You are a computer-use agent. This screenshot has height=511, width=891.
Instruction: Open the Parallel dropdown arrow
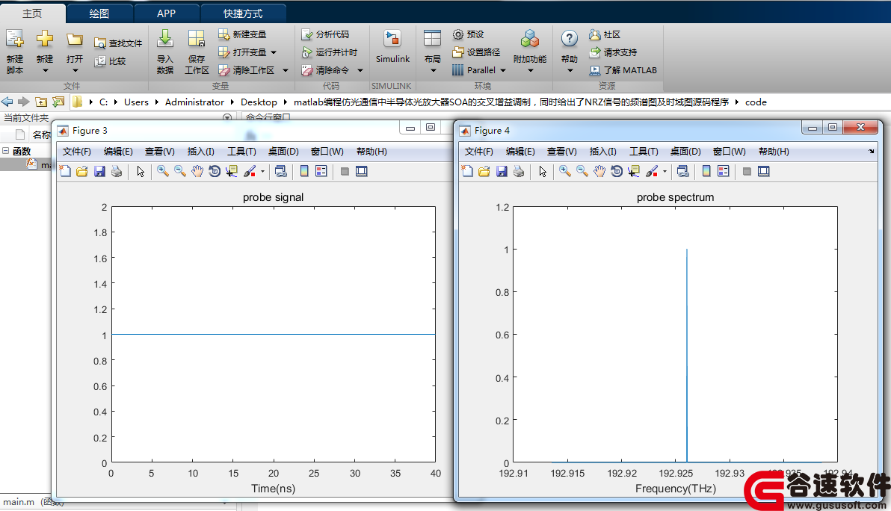click(503, 70)
